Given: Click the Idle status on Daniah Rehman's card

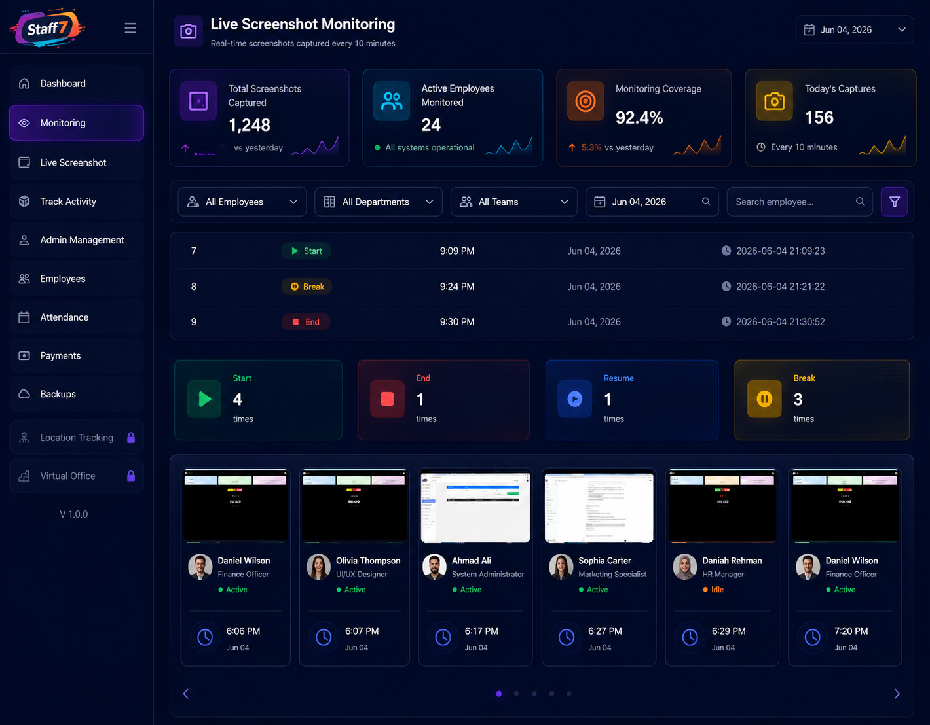Looking at the screenshot, I should point(713,590).
